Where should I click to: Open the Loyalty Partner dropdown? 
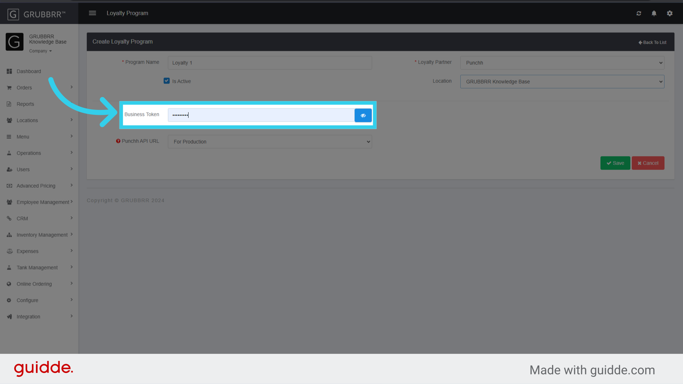(562, 63)
